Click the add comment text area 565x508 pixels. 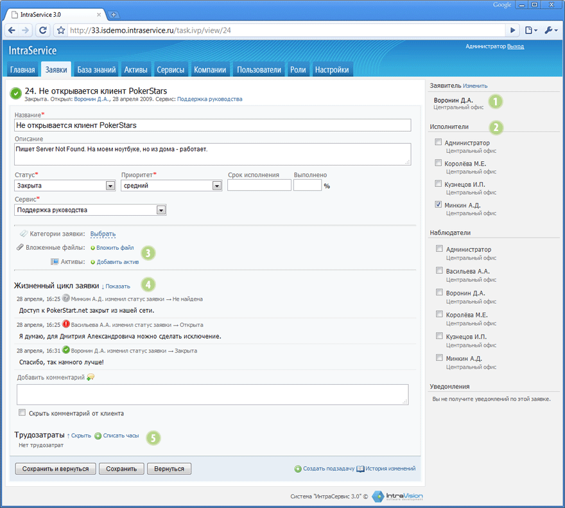(x=213, y=394)
